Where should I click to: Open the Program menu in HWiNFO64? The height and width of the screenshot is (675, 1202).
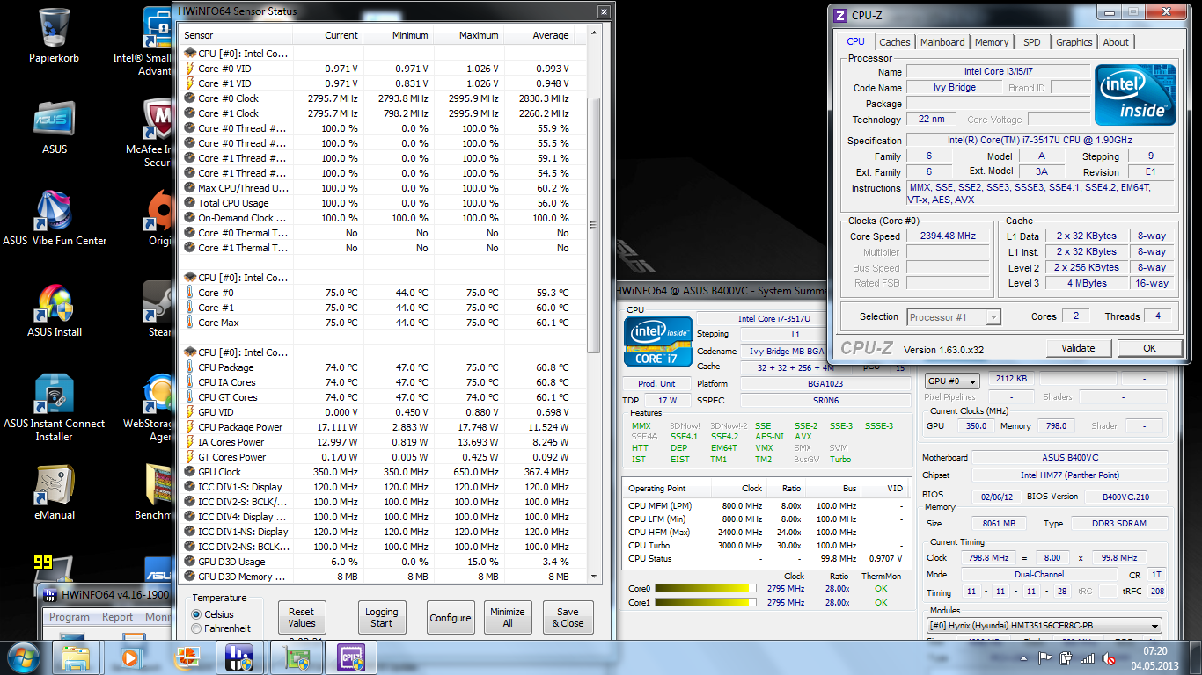click(70, 617)
